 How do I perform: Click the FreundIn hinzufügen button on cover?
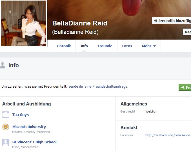coord(171,21)
